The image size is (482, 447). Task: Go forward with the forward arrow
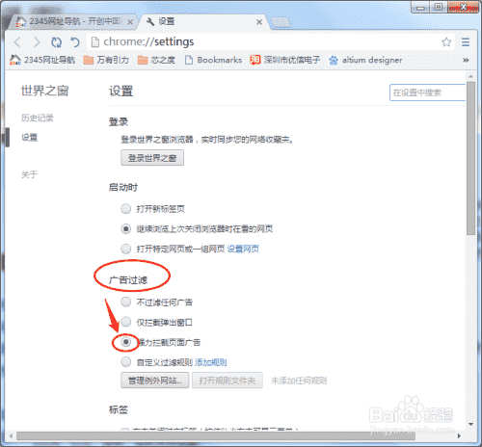[x=37, y=42]
